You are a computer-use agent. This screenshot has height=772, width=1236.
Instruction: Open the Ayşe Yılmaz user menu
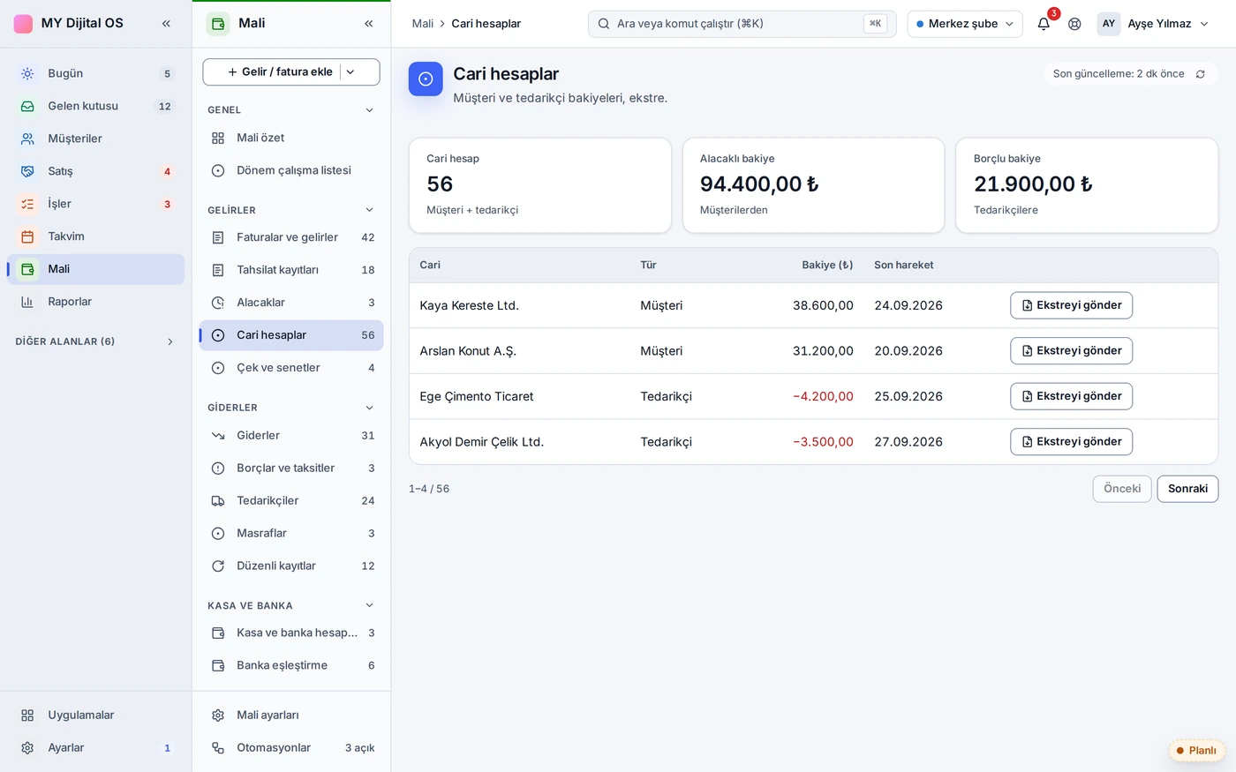click(x=1154, y=24)
